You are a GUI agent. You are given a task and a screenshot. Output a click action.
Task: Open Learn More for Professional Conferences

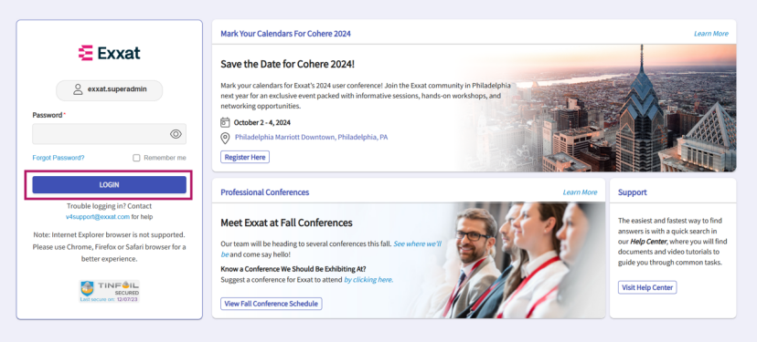pyautogui.click(x=580, y=192)
